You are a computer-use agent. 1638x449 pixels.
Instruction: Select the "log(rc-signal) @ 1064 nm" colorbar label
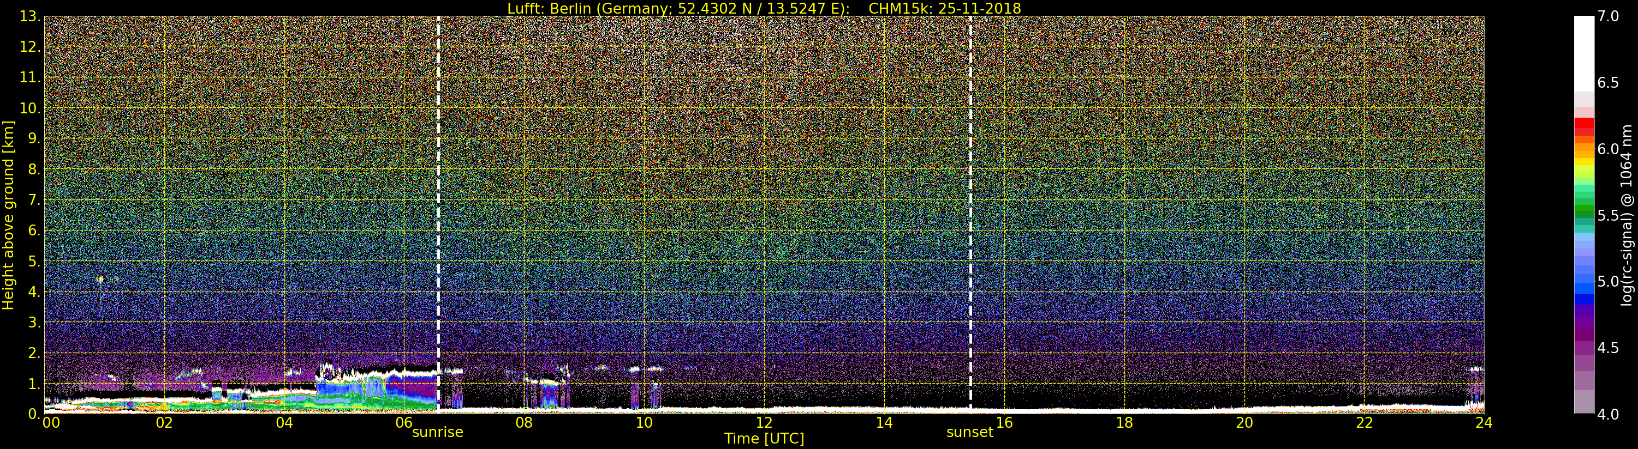[1628, 215]
